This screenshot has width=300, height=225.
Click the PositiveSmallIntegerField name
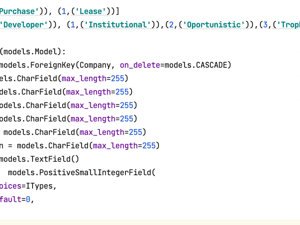tap(95, 172)
